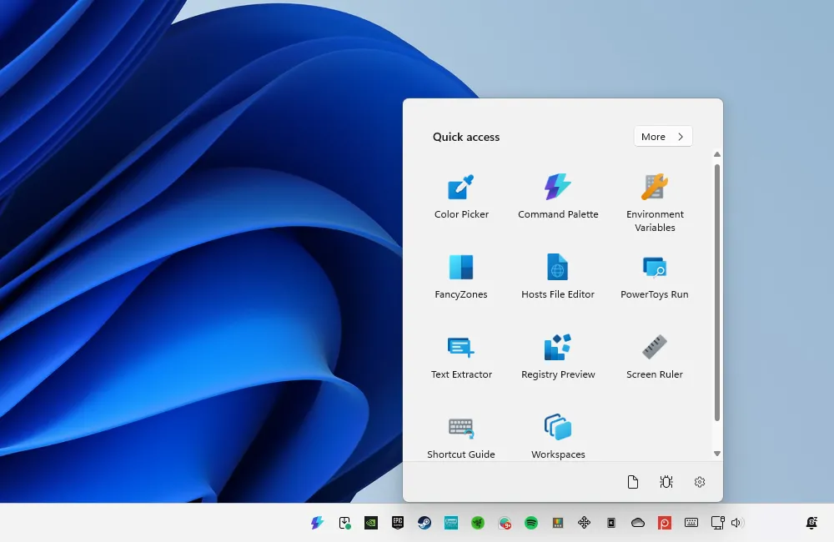Activate the Text Extractor tool
834x542 pixels.
tap(461, 357)
